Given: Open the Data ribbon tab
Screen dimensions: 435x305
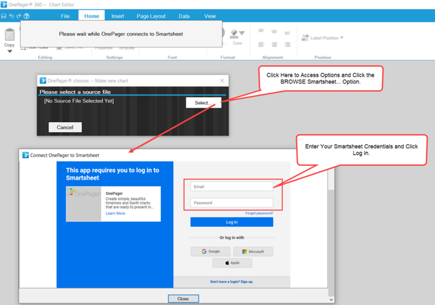Looking at the screenshot, I should (x=184, y=16).
